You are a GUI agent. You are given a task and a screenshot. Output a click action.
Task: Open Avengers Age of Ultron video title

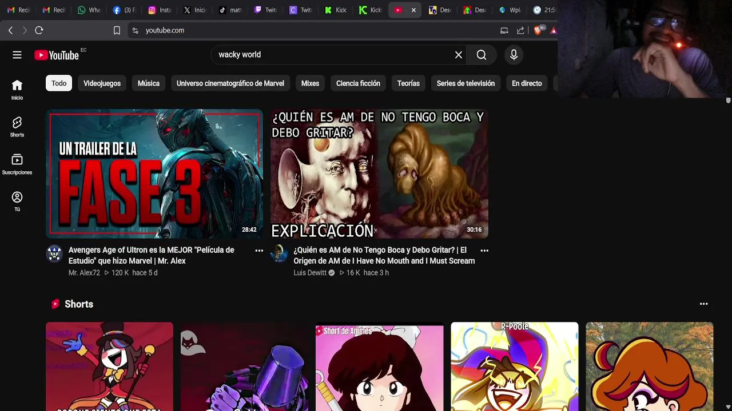(x=152, y=255)
